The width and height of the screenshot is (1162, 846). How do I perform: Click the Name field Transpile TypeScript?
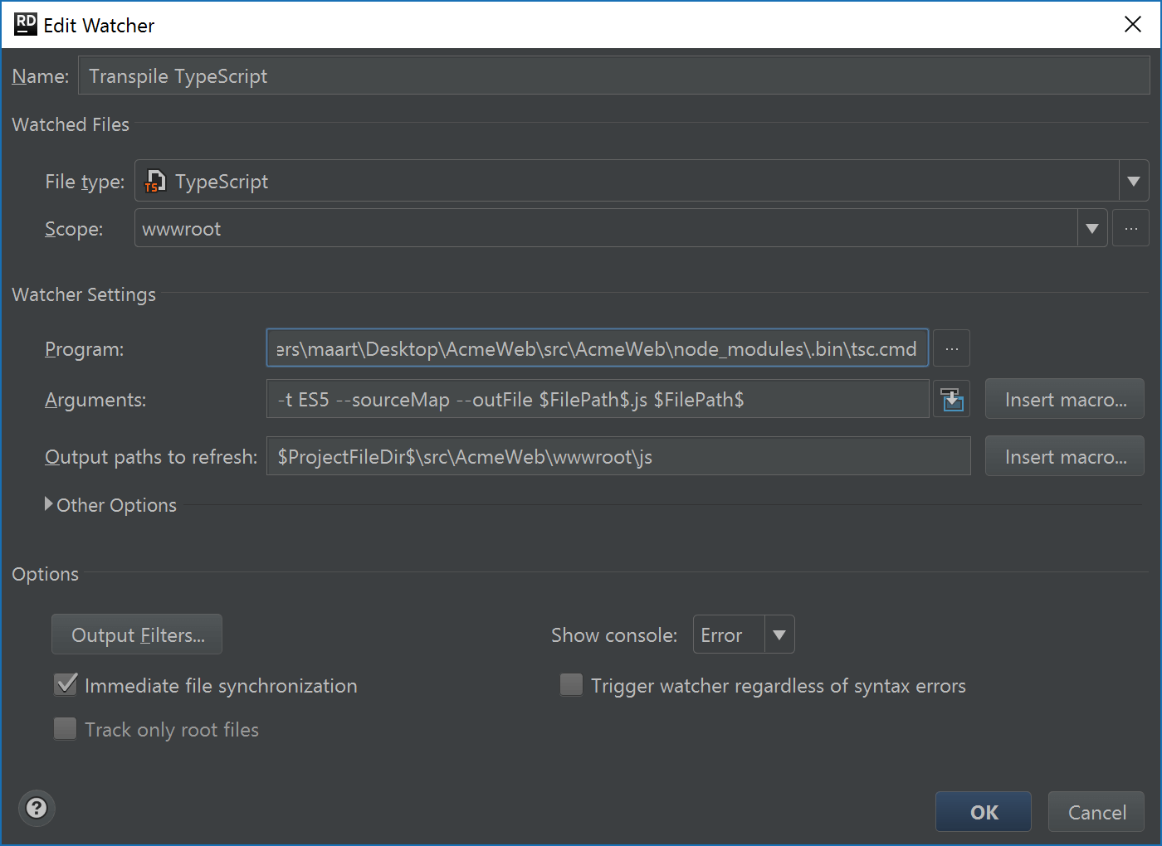point(614,75)
